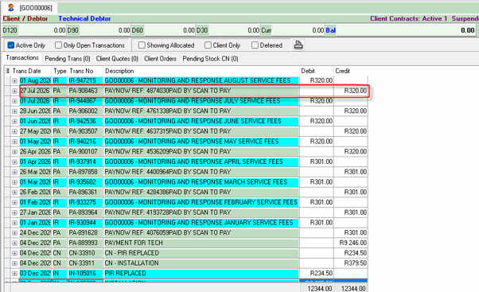This screenshot has height=292, width=479.
Task: Click 24 Dec date of PA-891628
Action: click(x=35, y=233)
